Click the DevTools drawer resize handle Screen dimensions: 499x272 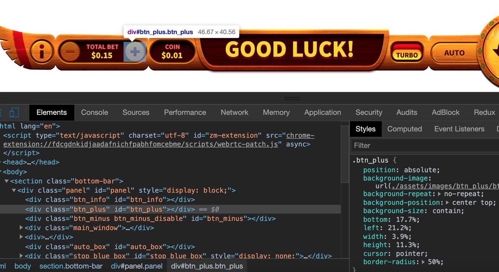tap(292, 98)
